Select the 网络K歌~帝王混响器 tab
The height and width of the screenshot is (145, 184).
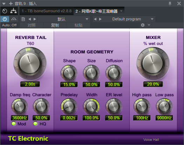click(96, 11)
